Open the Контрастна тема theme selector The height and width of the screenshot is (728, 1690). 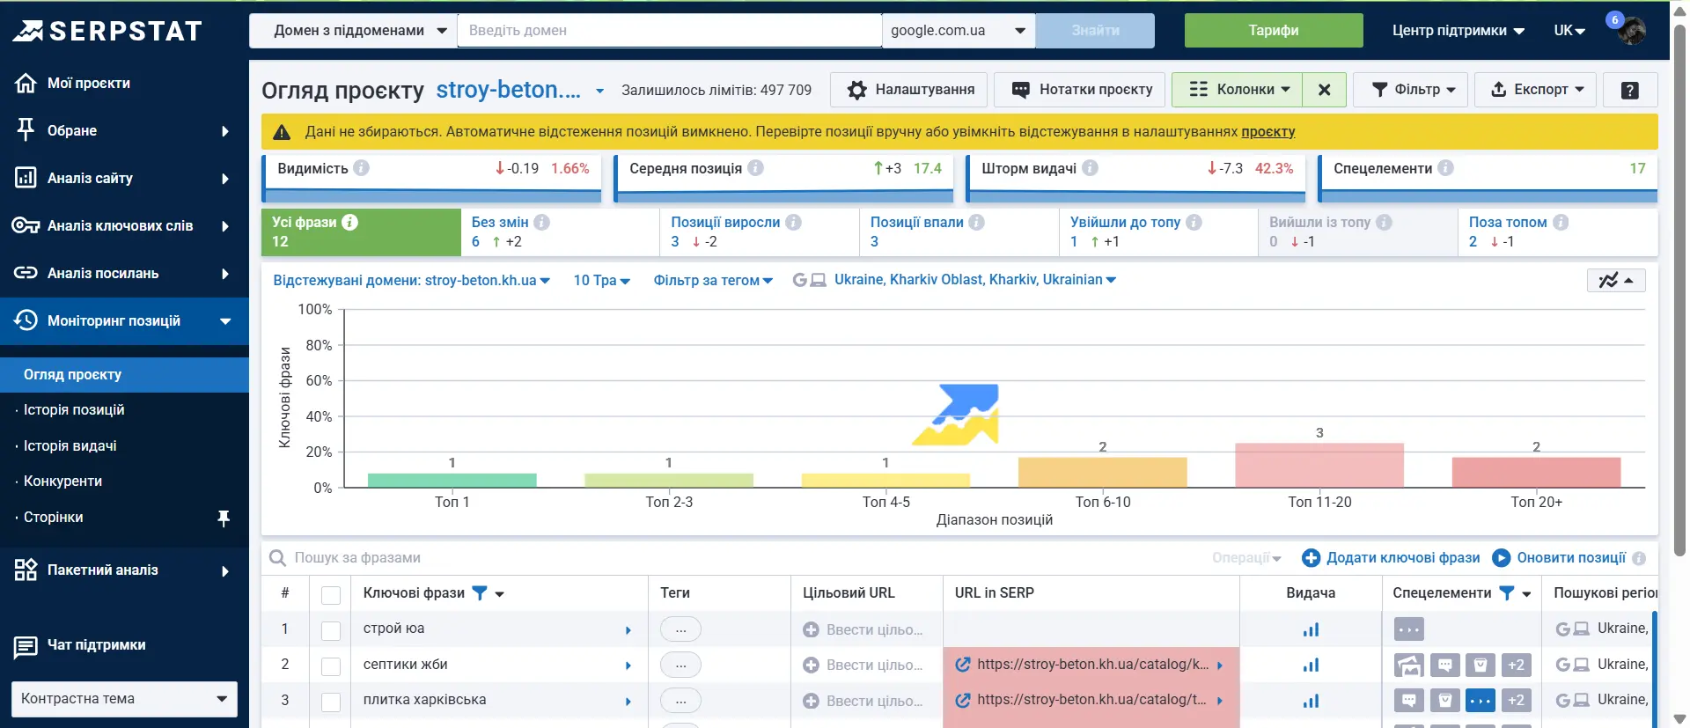coord(124,699)
